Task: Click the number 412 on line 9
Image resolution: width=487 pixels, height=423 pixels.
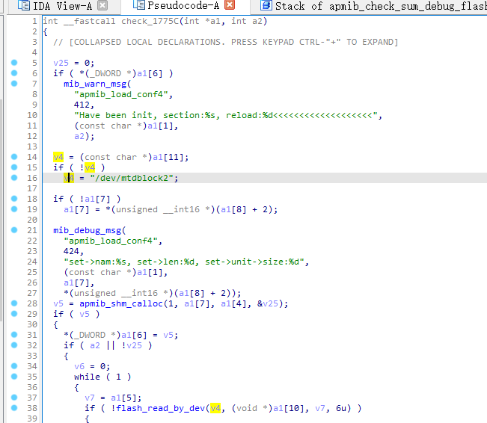Action: click(82, 105)
